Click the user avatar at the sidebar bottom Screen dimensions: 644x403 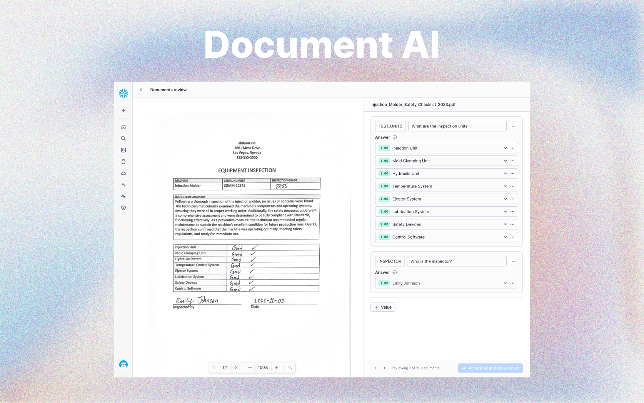click(123, 364)
